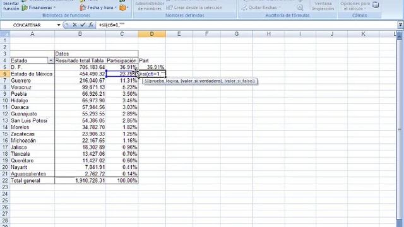Open Opciones para el cálculo dropdown
This screenshot has height=227, width=404.
[355, 6]
